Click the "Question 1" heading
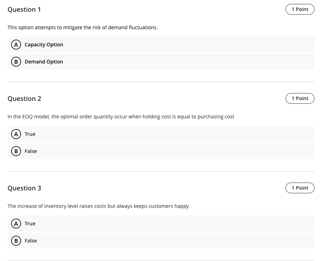This screenshot has width=322, height=261. [24, 9]
